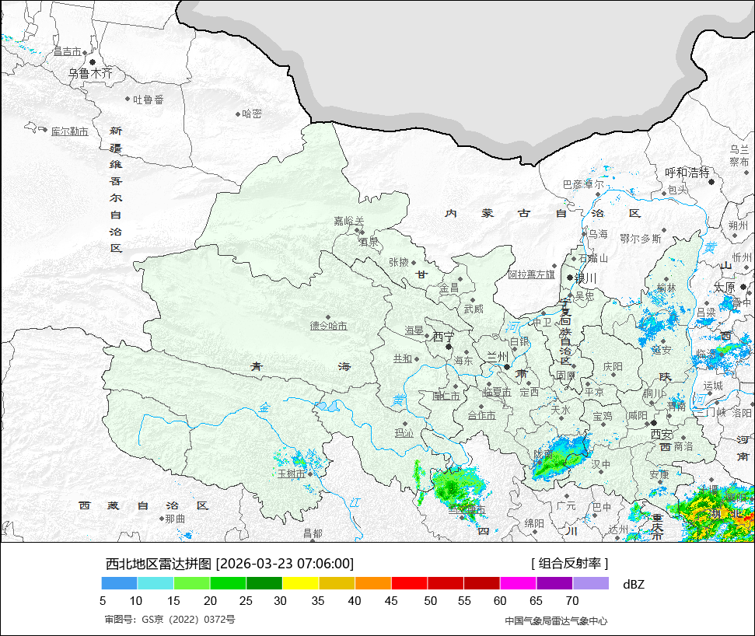Click the purple 65–70 dBZ swatch

pos(554,583)
